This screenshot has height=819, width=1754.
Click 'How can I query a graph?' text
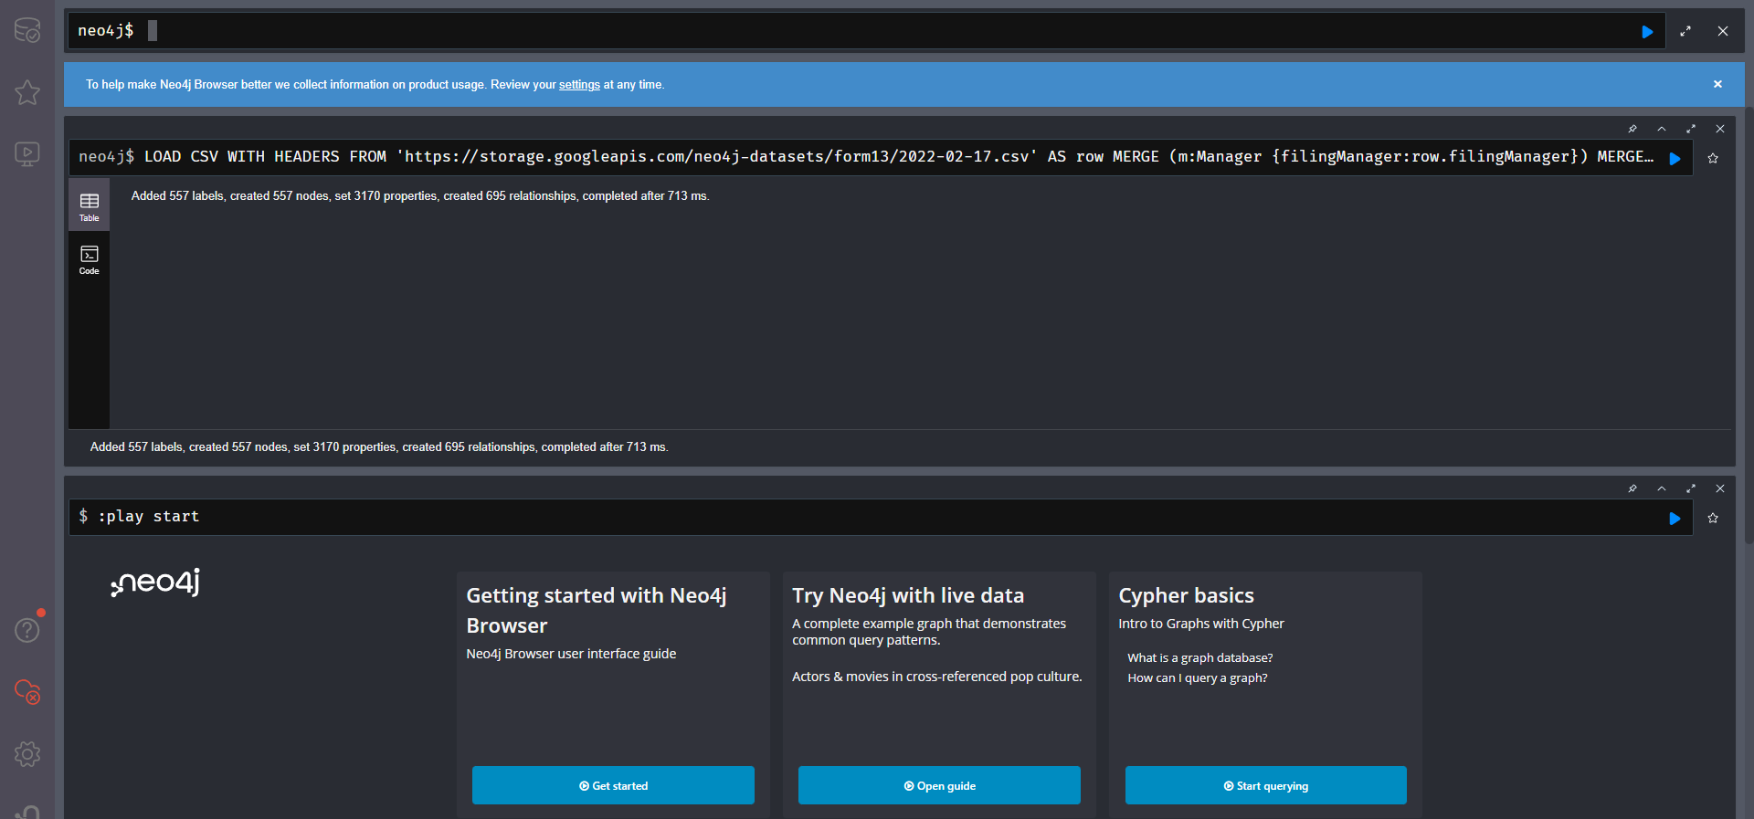coord(1197,677)
